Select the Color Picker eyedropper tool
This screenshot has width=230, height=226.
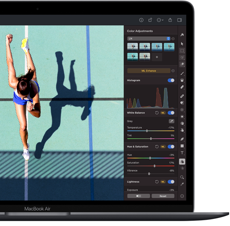[182, 184]
